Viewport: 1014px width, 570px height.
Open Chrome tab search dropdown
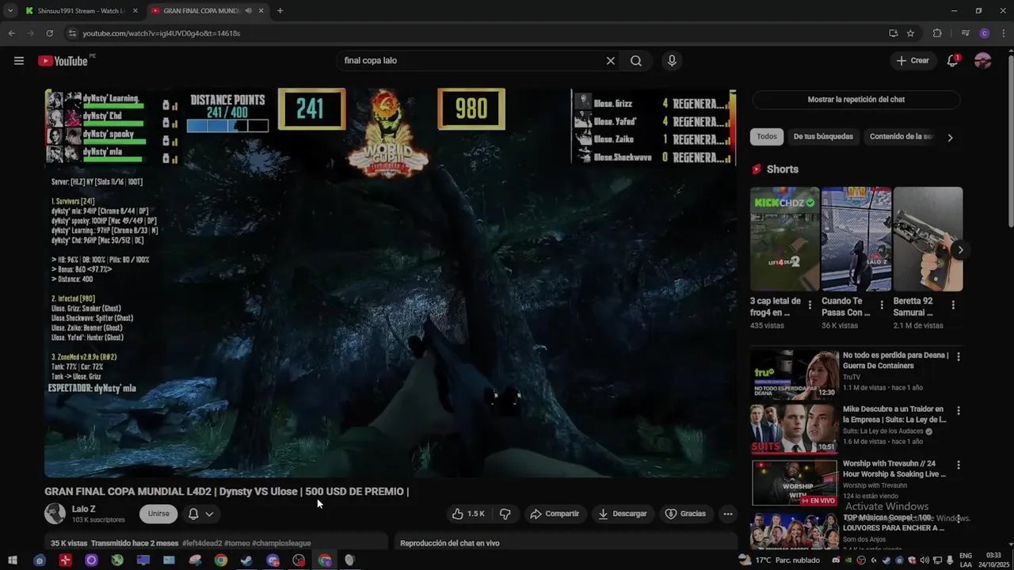click(10, 11)
